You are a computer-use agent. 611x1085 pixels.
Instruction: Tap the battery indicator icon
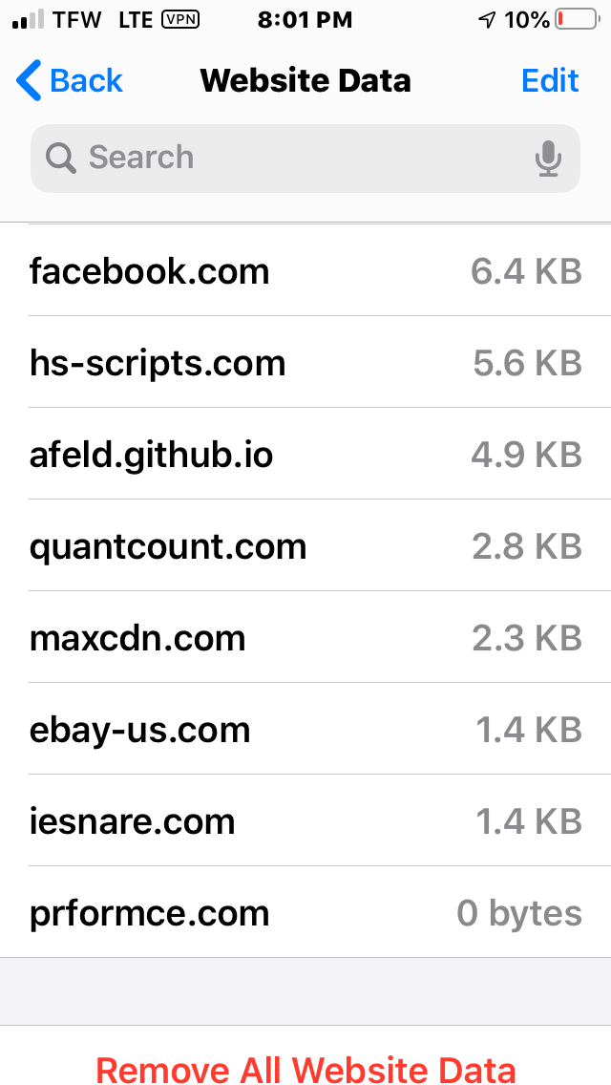click(x=577, y=19)
